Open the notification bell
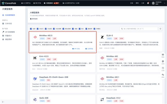 [x=148, y=3]
